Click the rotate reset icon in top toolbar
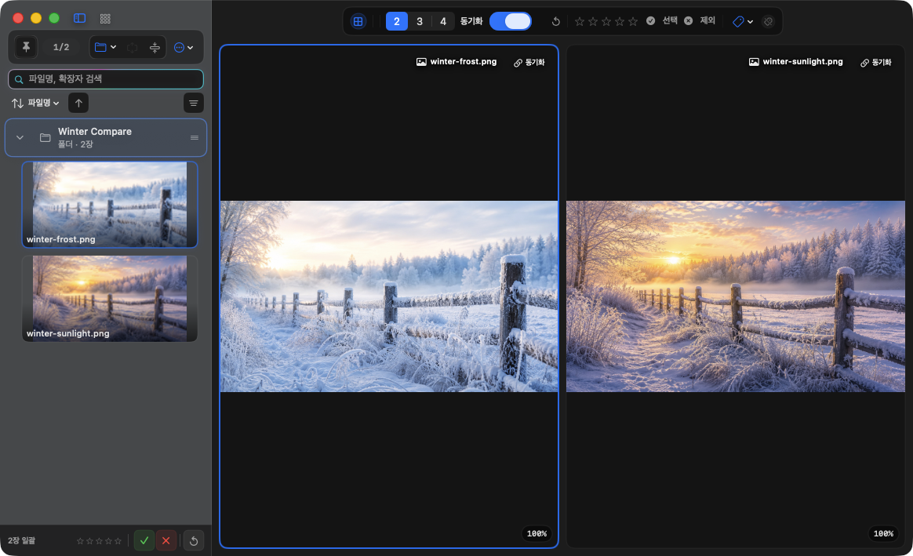Viewport: 913px width, 556px height. point(555,21)
